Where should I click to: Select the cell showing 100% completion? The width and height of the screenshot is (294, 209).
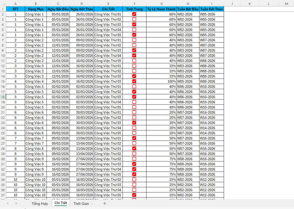(161, 81)
